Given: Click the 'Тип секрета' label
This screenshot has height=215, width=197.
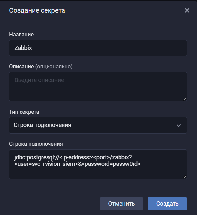Looking at the screenshot, I should [24, 112].
